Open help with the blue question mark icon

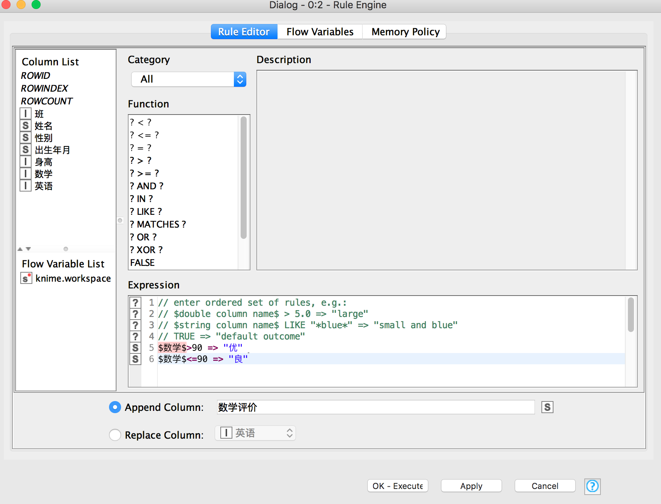point(592,486)
